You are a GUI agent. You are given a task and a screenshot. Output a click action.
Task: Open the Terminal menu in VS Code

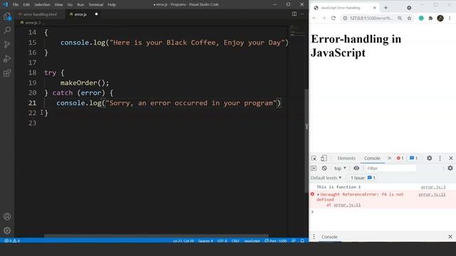click(x=96, y=5)
